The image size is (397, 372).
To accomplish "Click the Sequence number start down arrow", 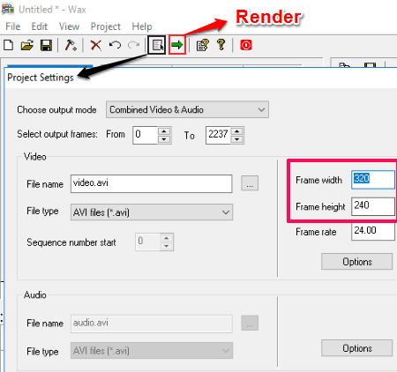I will [x=167, y=246].
